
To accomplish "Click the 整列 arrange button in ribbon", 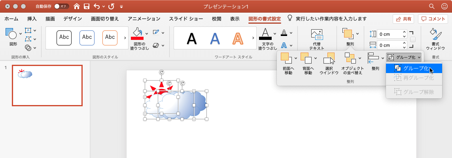I will pyautogui.click(x=350, y=37).
